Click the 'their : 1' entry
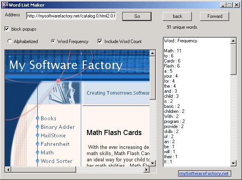The height and width of the screenshot is (180, 242). [171, 157]
